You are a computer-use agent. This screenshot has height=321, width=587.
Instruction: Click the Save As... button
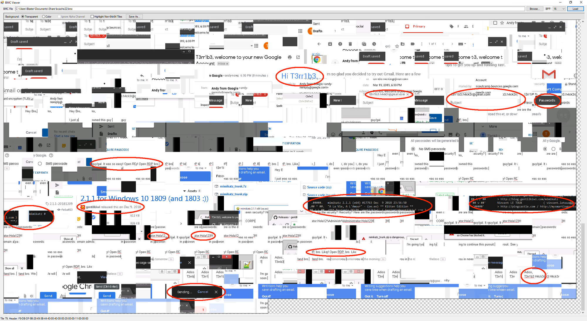[x=134, y=16]
